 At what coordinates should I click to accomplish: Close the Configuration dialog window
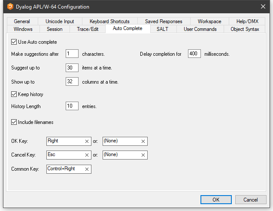(x=263, y=7)
